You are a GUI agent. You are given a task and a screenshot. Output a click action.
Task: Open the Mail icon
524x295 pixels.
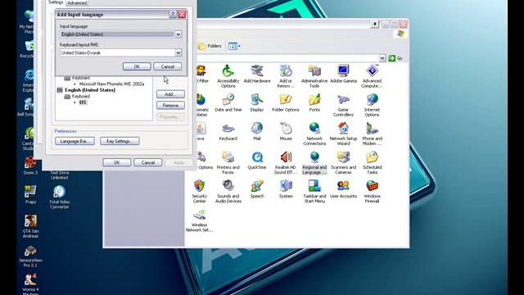pos(256,131)
